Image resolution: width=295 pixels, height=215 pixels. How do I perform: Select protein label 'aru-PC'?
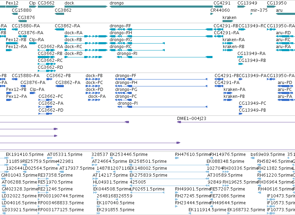285,89
